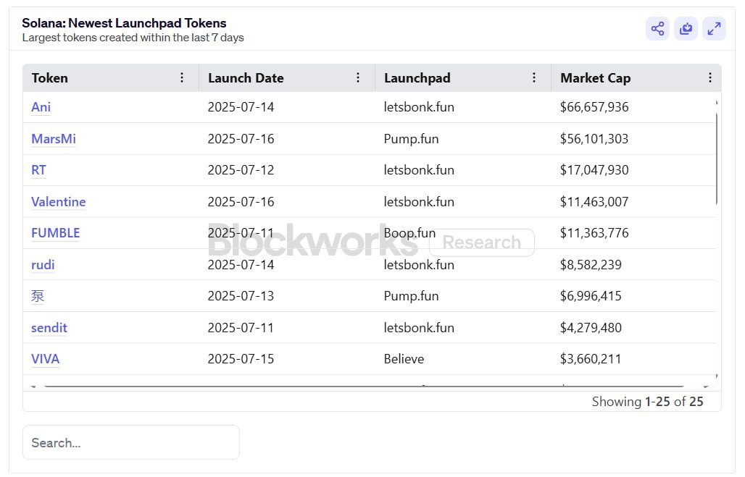Sort by Launchpad column header
The image size is (745, 477).
pyautogui.click(x=417, y=78)
